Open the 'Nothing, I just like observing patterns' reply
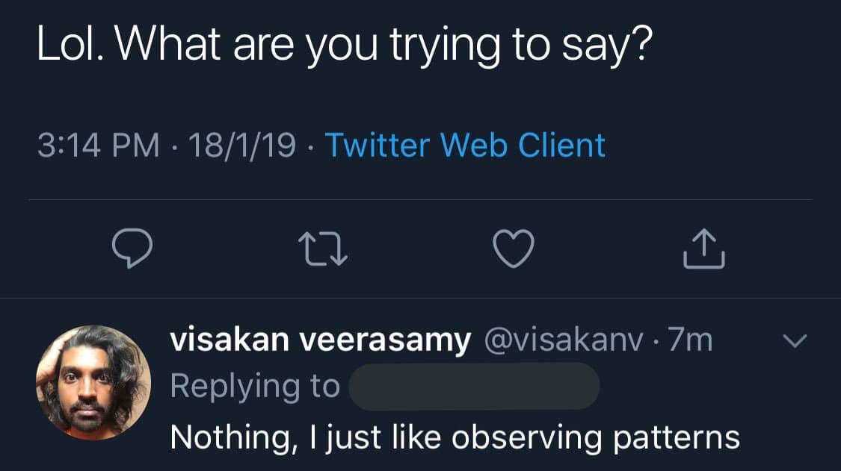Image resolution: width=841 pixels, height=471 pixels. (x=455, y=437)
